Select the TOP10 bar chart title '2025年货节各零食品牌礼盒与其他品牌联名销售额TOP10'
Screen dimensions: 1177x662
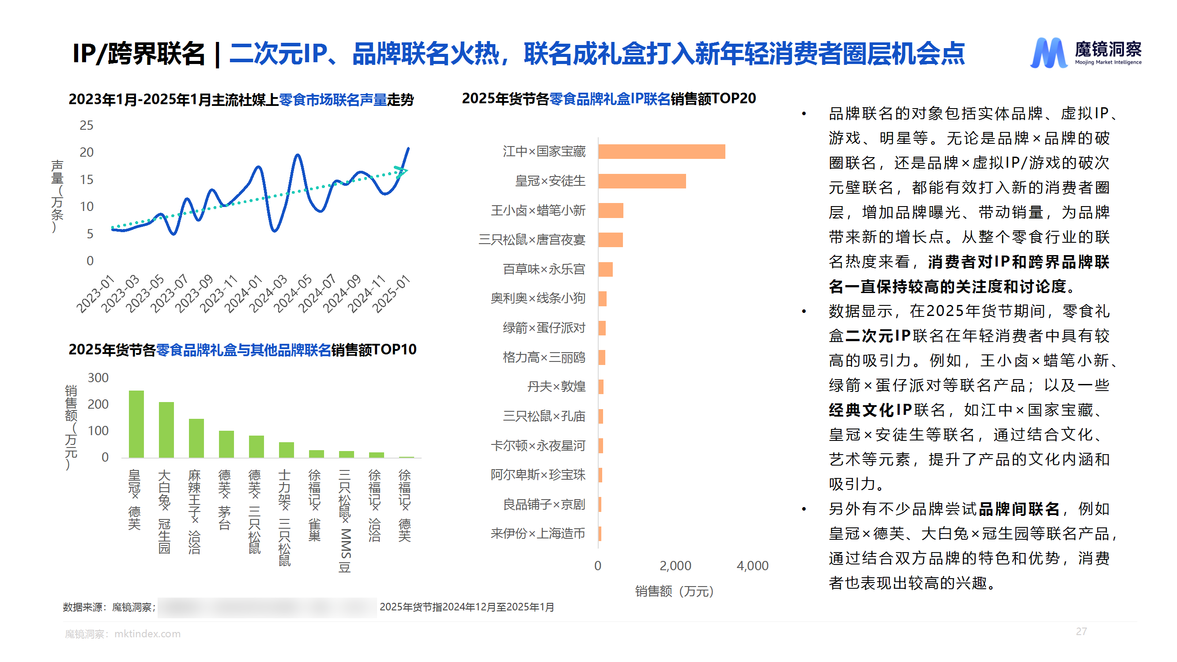242,350
